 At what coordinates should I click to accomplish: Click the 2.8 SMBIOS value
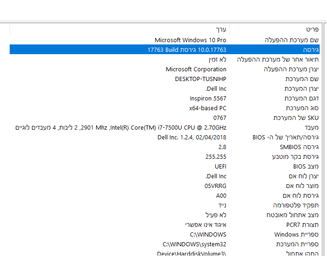pyautogui.click(x=222, y=147)
